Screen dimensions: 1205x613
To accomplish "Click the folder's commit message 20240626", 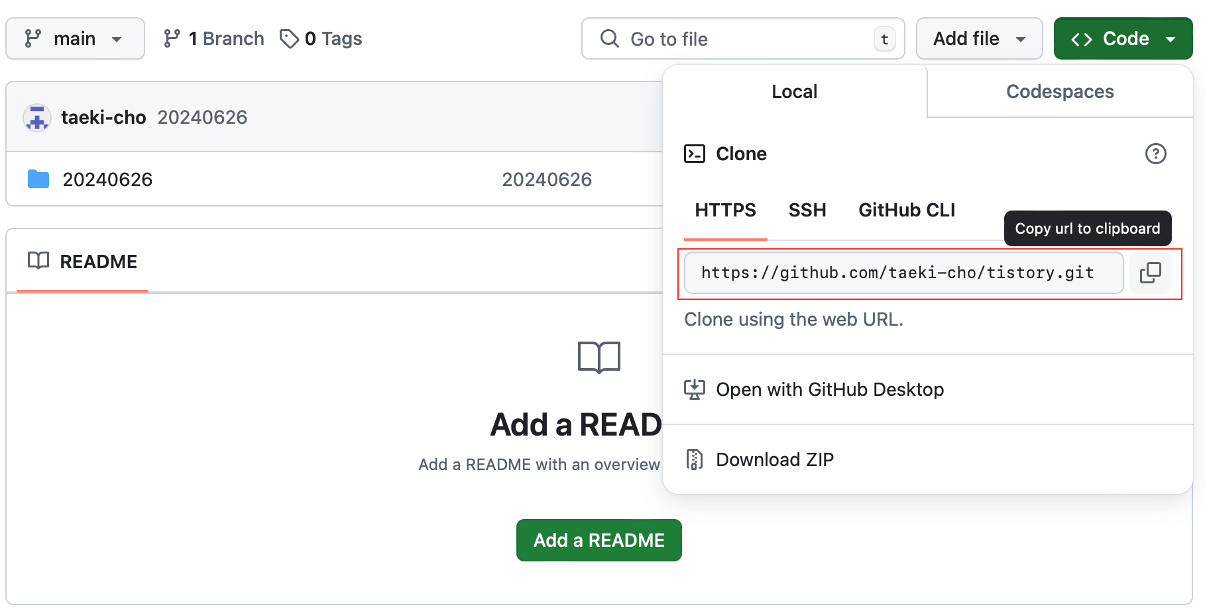I will (x=547, y=179).
